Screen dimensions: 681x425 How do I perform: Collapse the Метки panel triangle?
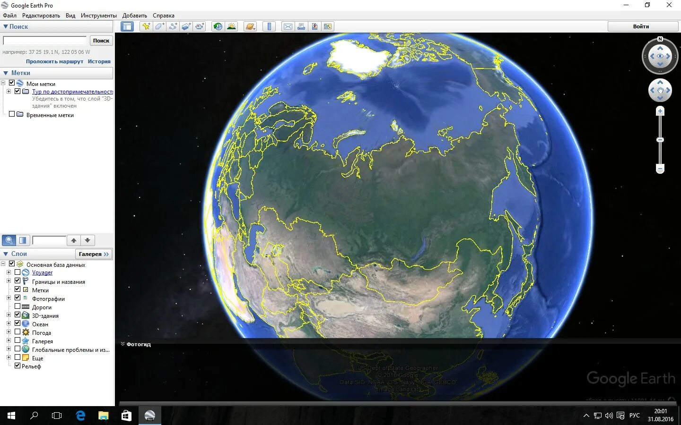coord(6,73)
